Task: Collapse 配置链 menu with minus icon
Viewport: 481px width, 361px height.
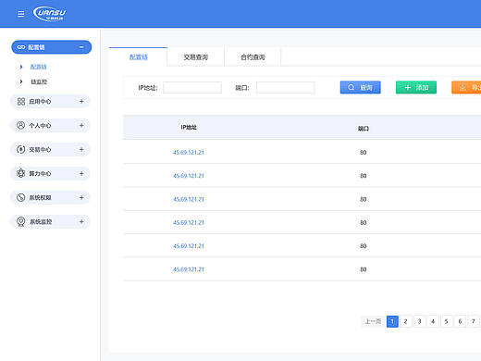Action: click(x=81, y=47)
